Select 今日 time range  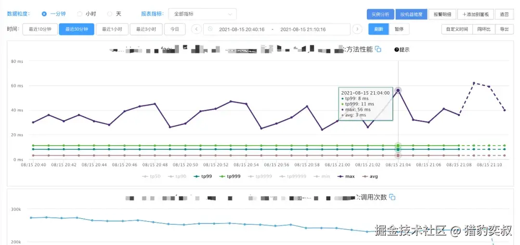point(175,29)
